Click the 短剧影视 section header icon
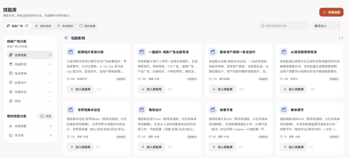 pyautogui.click(x=66, y=38)
